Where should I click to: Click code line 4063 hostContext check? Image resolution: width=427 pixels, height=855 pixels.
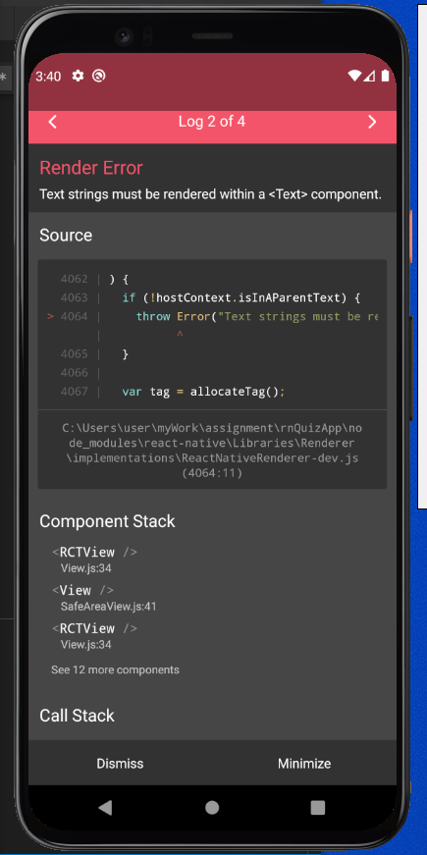pos(212,297)
